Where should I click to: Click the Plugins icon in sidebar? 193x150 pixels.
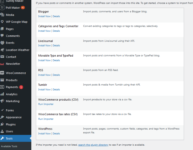2,124
